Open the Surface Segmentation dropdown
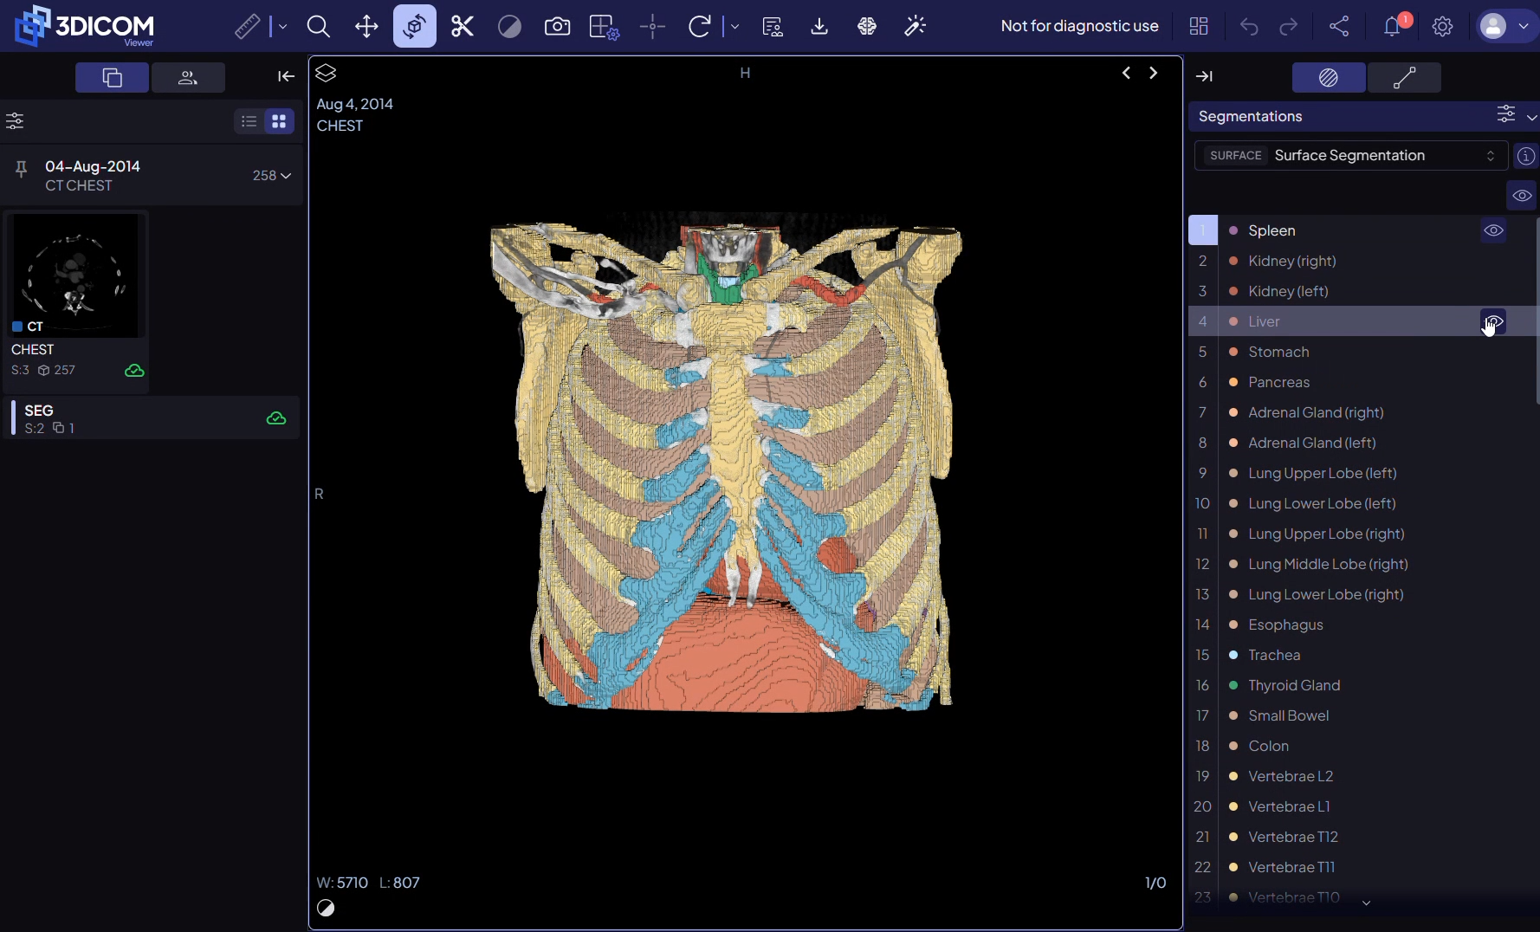 click(1351, 156)
